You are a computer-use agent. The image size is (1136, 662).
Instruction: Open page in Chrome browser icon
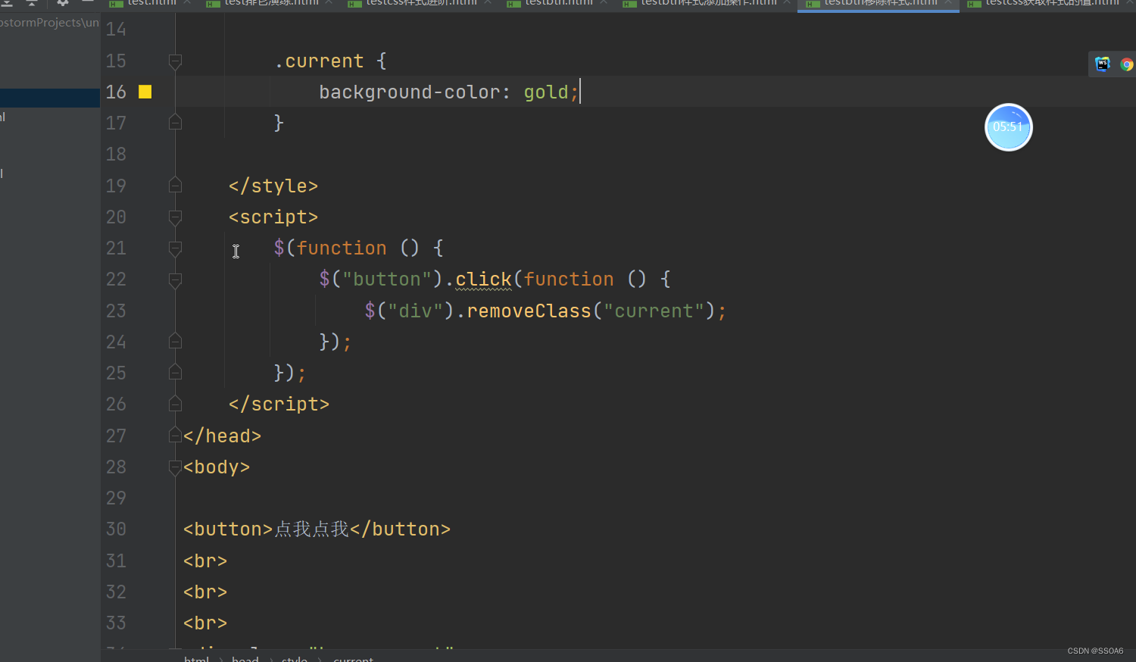(1127, 64)
